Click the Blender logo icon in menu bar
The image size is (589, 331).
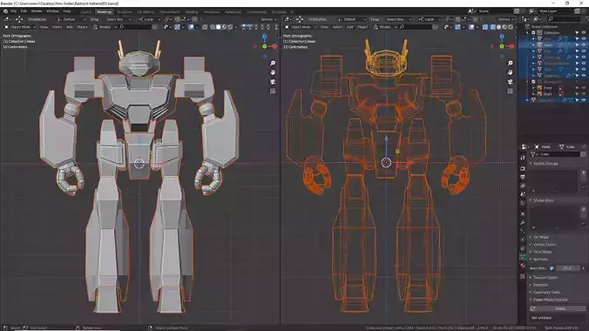click(5, 11)
